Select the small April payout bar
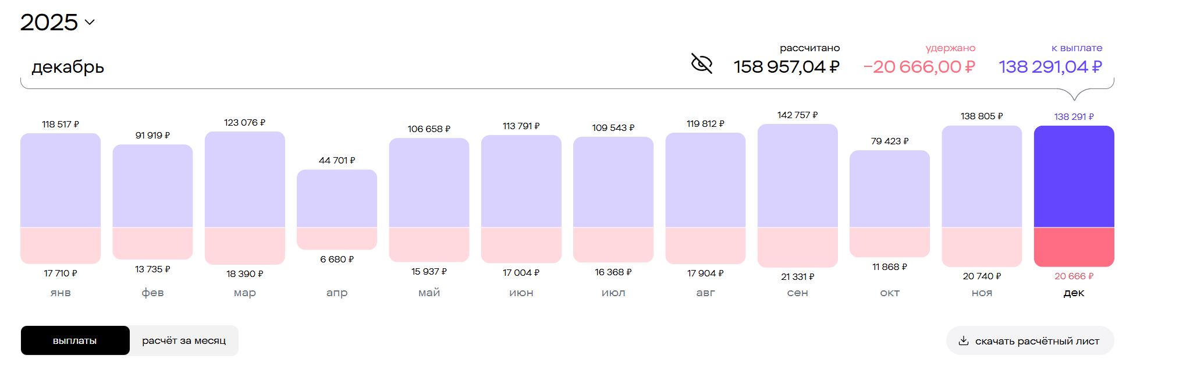1197x373 pixels. click(337, 198)
